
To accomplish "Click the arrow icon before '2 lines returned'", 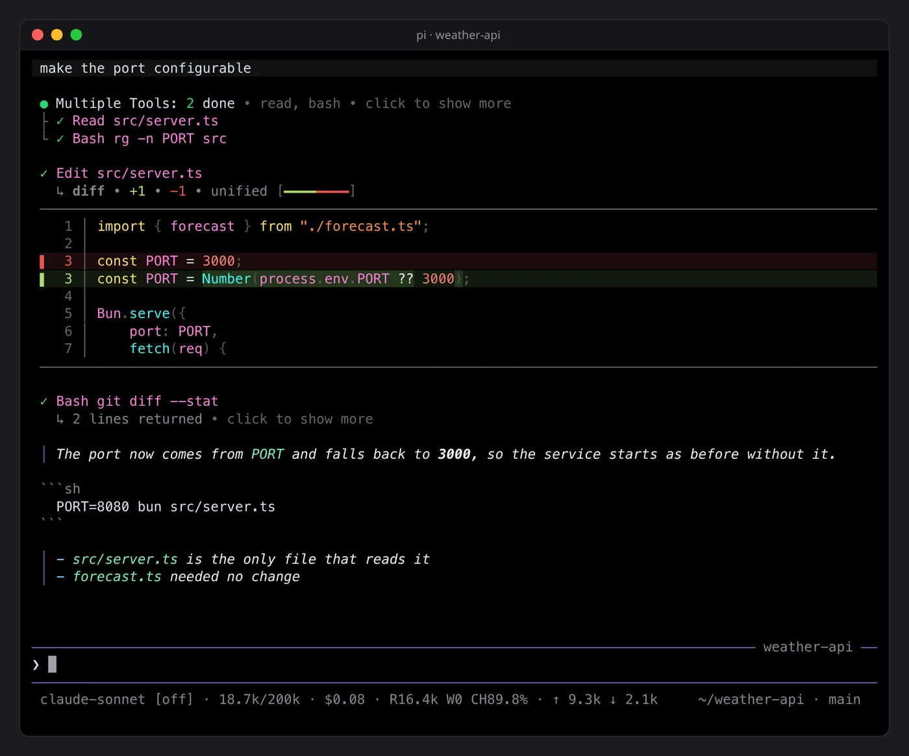I will (60, 419).
